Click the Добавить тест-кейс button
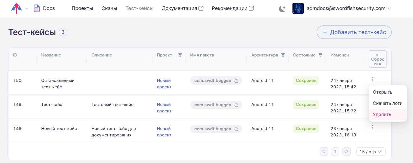The width and height of the screenshot is (413, 163). (354, 32)
